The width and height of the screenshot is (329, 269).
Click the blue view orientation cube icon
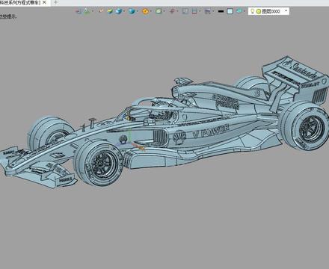[x=132, y=11]
